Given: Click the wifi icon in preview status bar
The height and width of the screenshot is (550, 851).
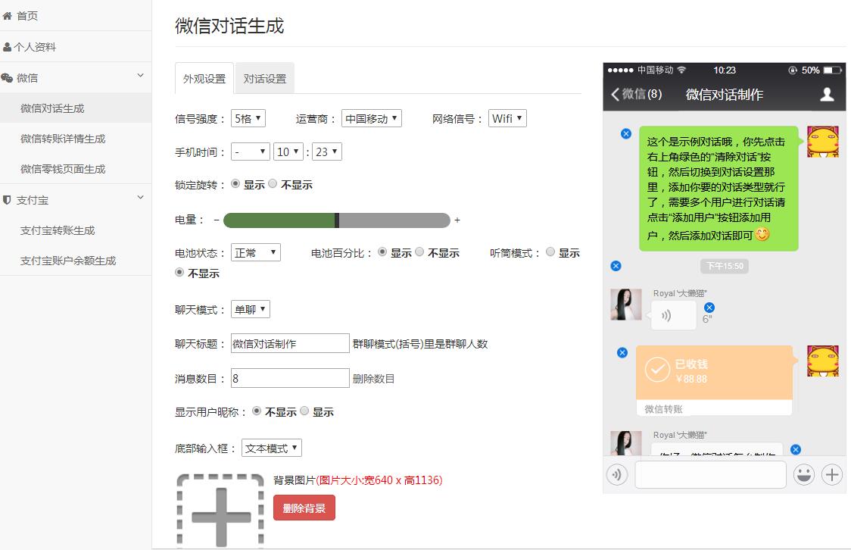Looking at the screenshot, I should [x=681, y=70].
